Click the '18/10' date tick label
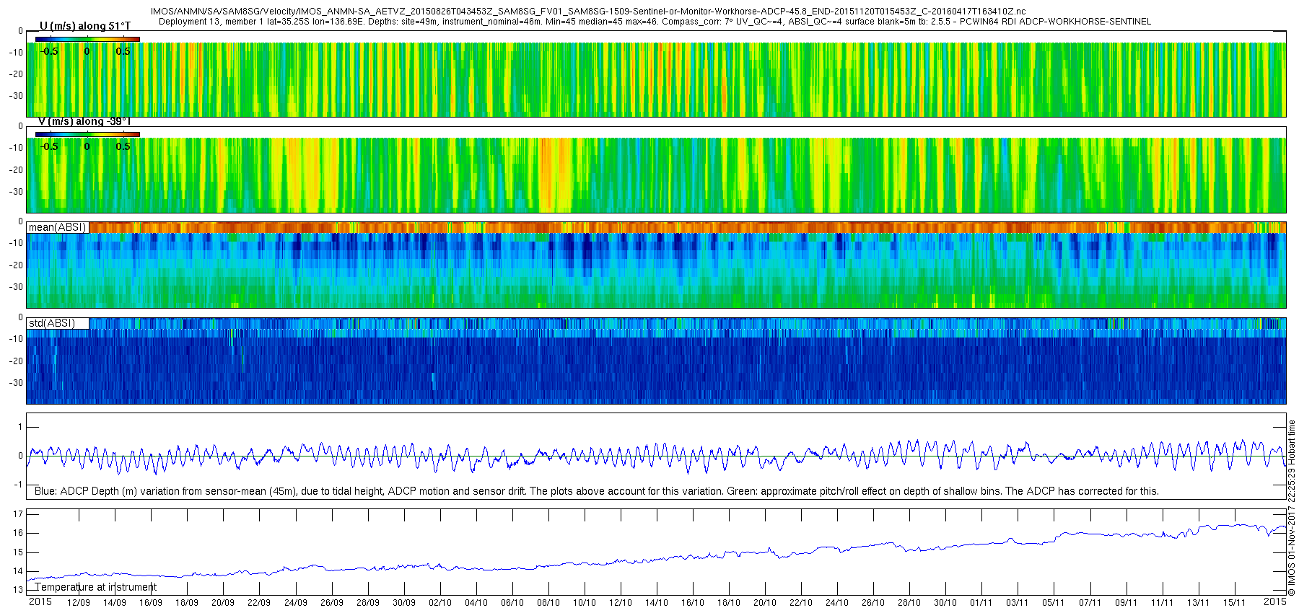 point(728,603)
